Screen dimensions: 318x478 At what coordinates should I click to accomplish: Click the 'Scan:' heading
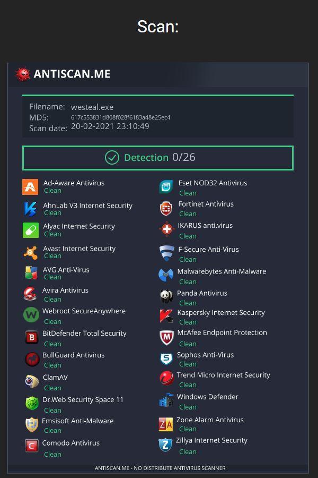coord(158,27)
